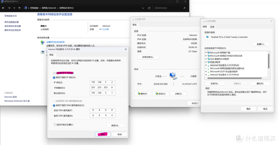Viewport: 279px width, 152px height.
Task: Toggle QoS 数据包计划程序 checkbox
Action: click(x=206, y=59)
